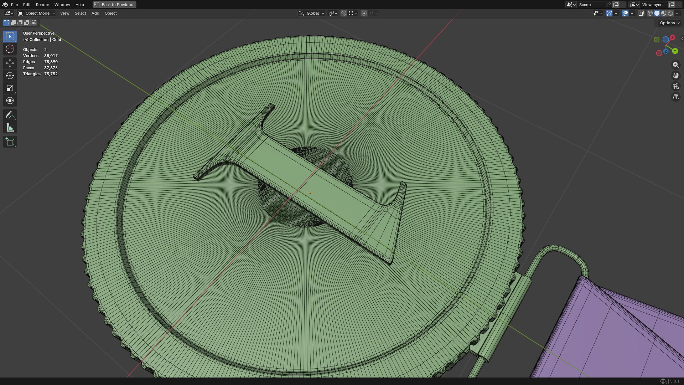
Task: Toggle show overlays button
Action: pyautogui.click(x=625, y=13)
